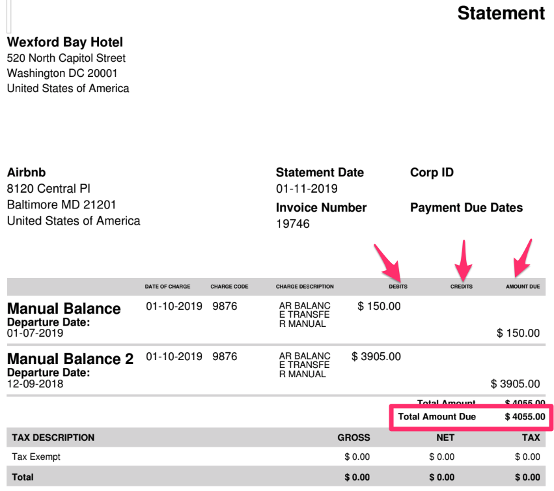The height and width of the screenshot is (491, 554).
Task: Click Baltimore MD 21201 line
Action: [61, 204]
